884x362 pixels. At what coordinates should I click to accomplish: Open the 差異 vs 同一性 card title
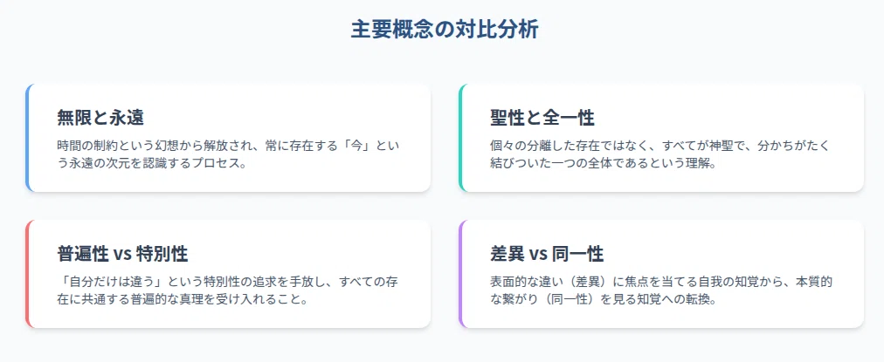(547, 254)
